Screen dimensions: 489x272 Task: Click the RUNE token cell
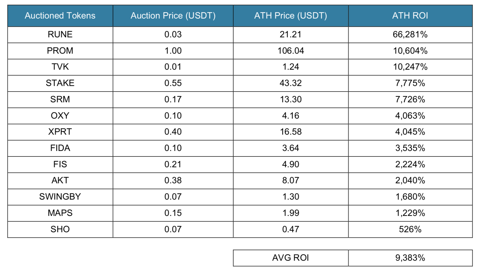point(60,35)
